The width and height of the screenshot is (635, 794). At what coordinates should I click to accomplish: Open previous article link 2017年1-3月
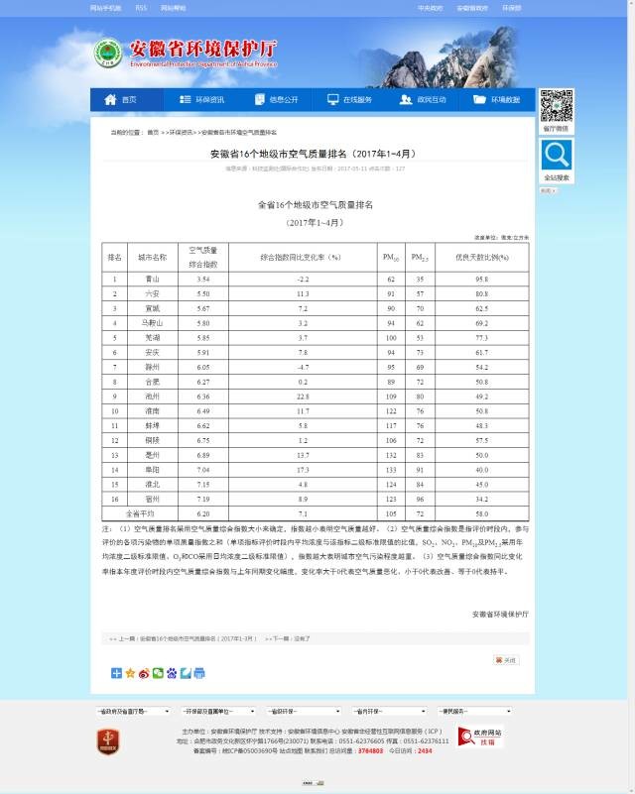click(189, 639)
